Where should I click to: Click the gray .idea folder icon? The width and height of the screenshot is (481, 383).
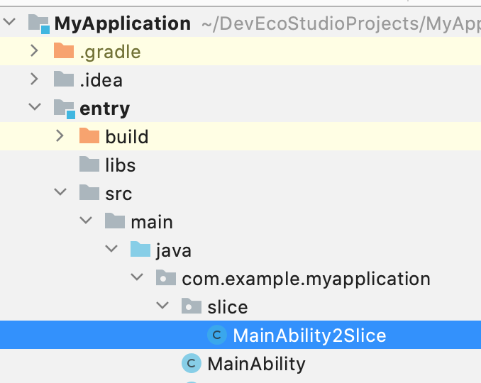click(64, 80)
